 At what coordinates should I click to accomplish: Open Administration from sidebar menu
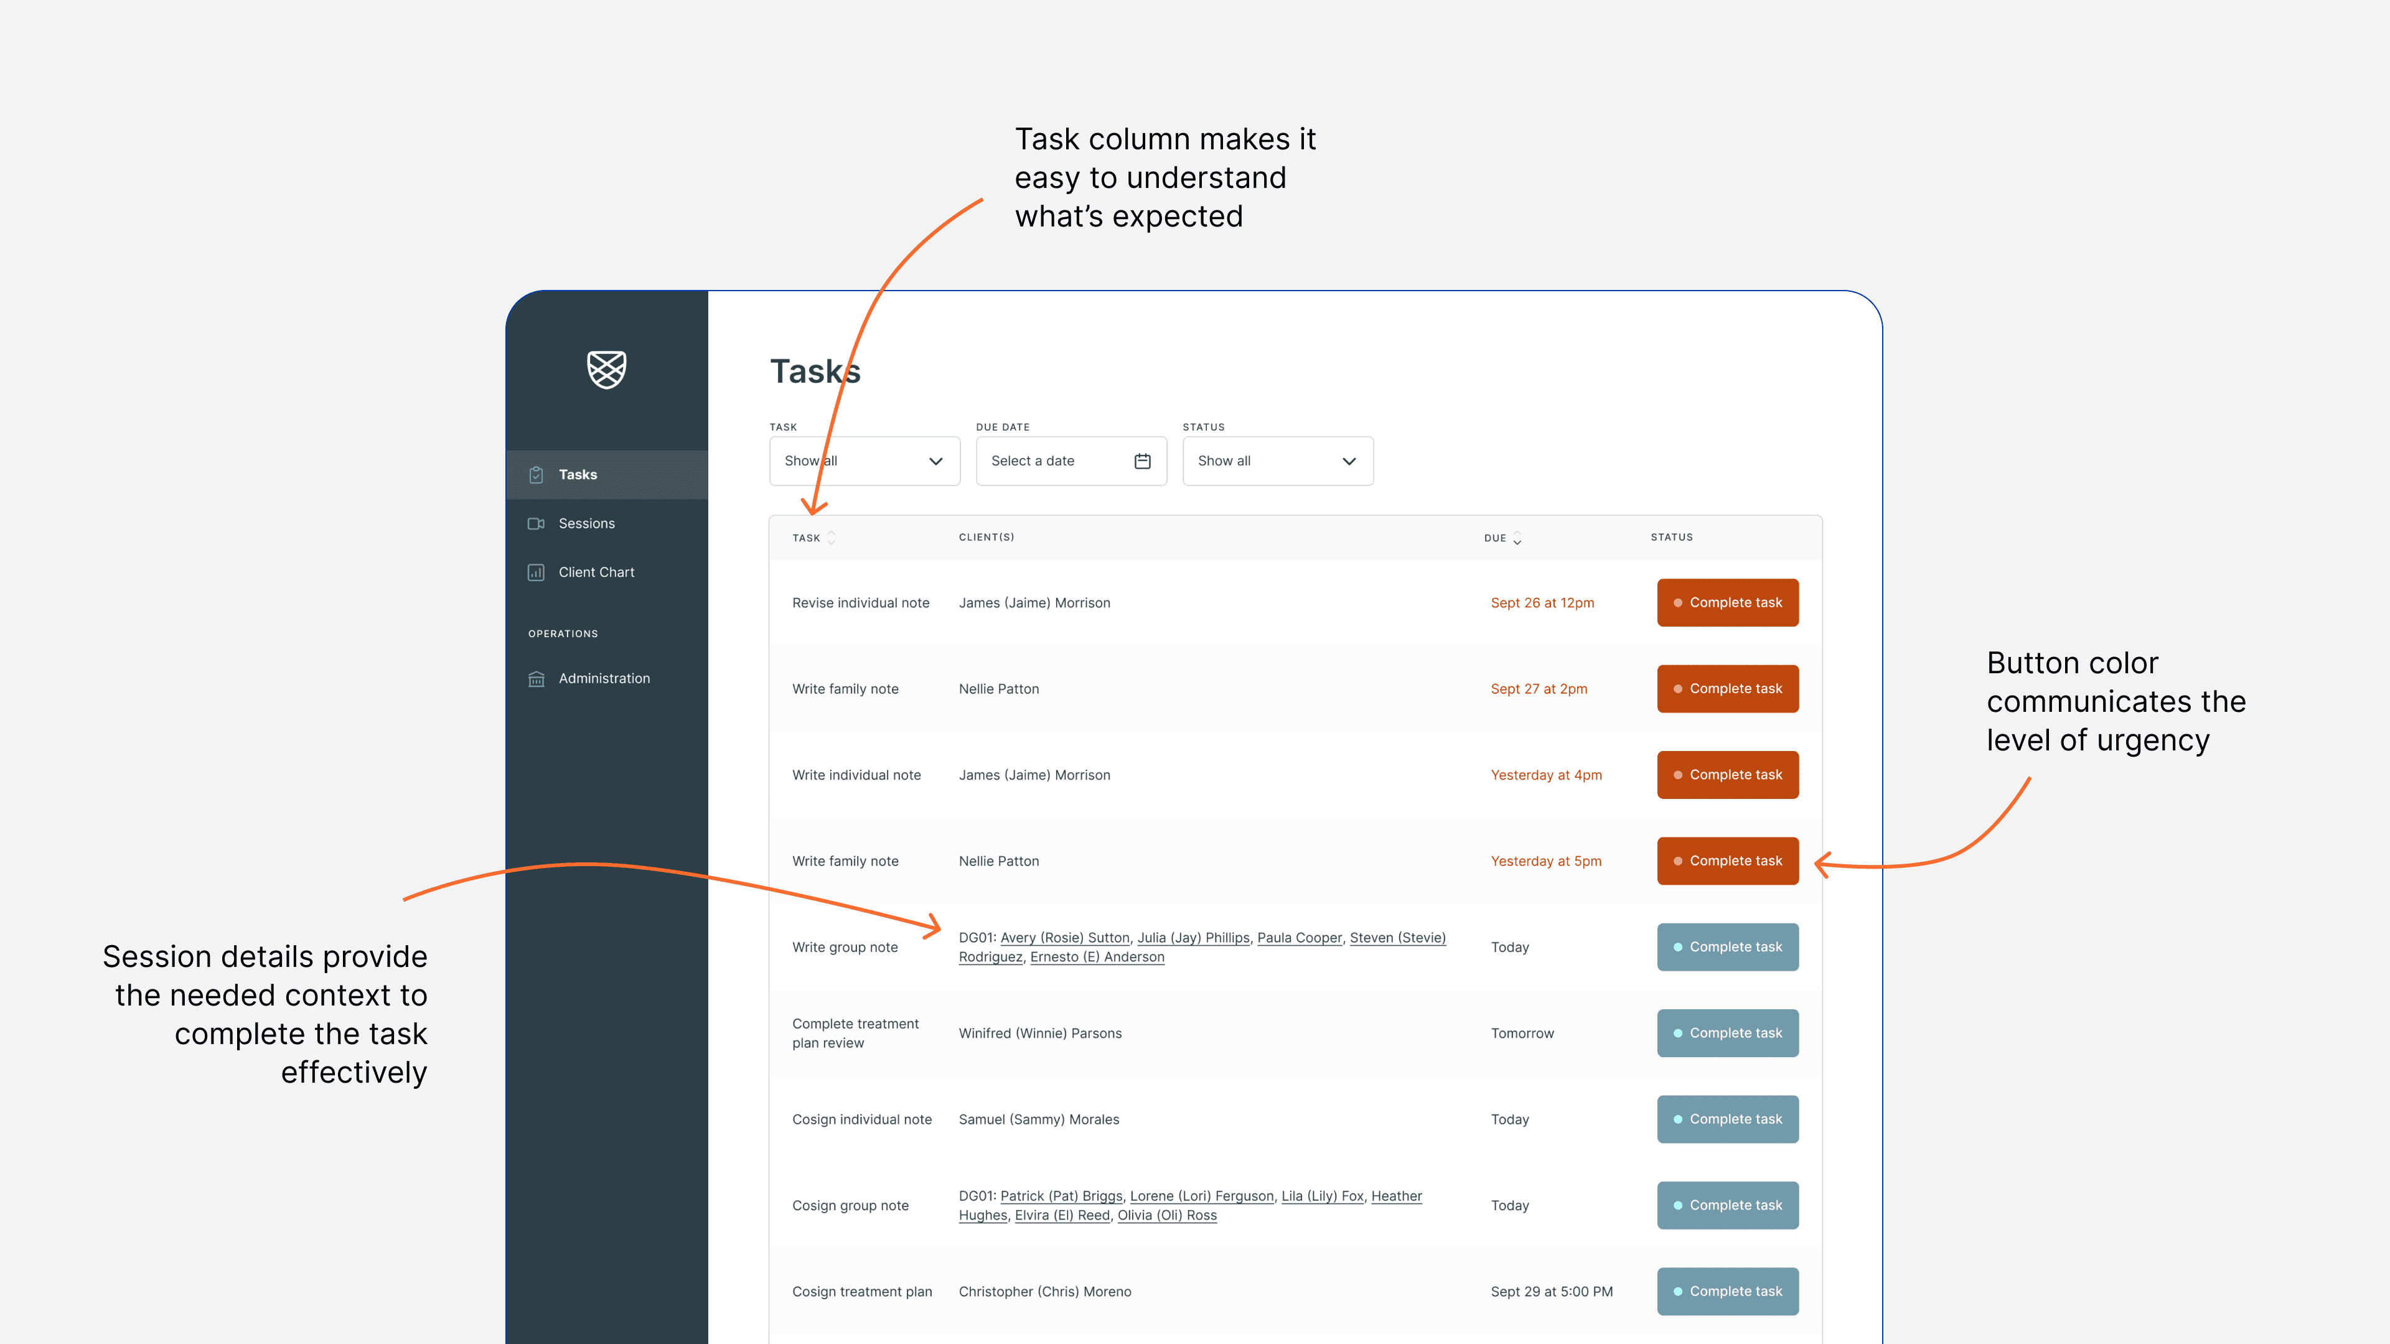[x=604, y=679]
